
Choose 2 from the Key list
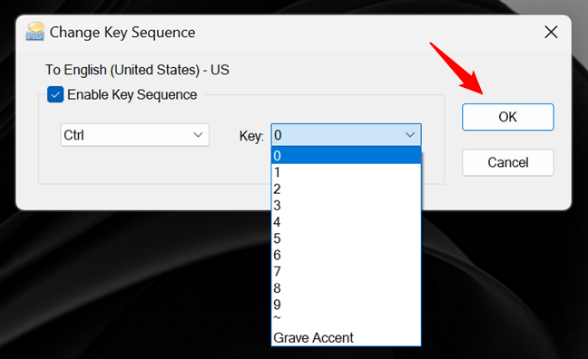tap(346, 189)
